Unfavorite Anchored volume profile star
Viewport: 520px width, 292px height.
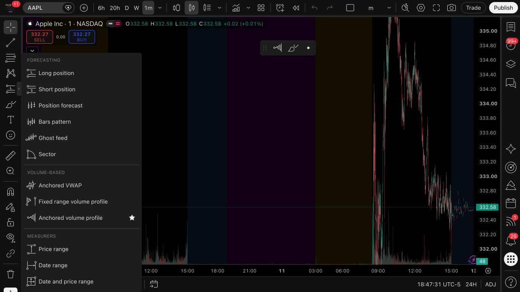[x=132, y=218]
